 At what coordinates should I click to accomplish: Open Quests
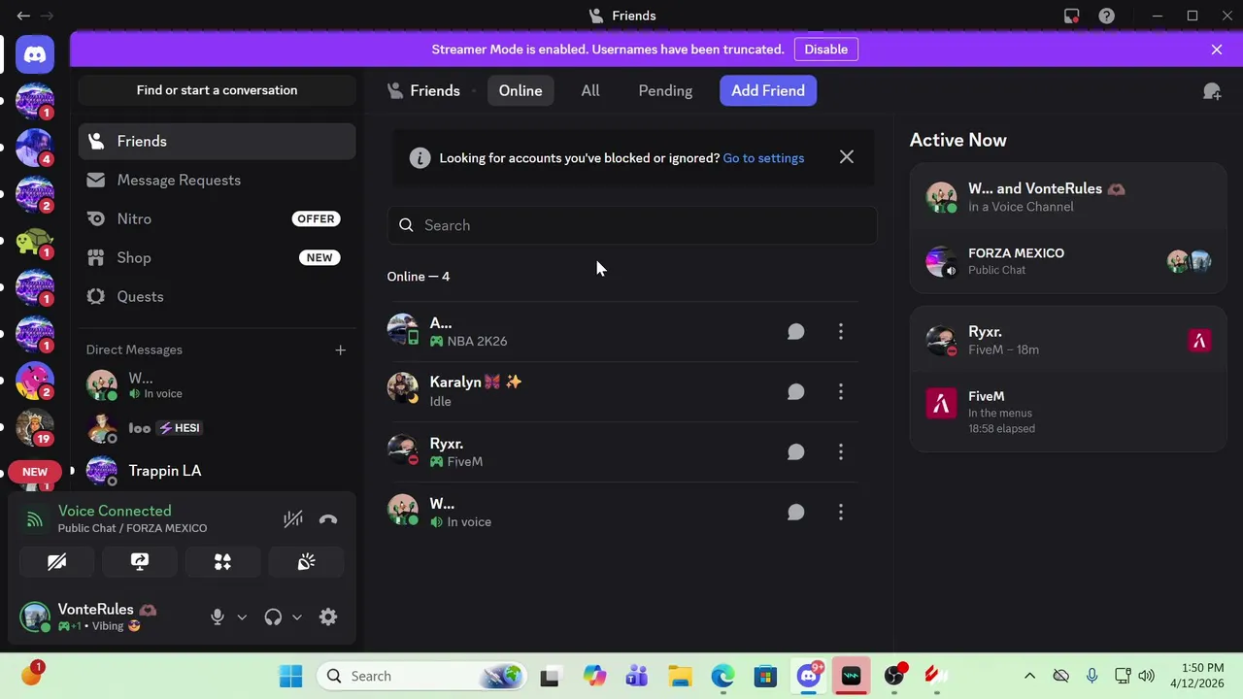218,297
